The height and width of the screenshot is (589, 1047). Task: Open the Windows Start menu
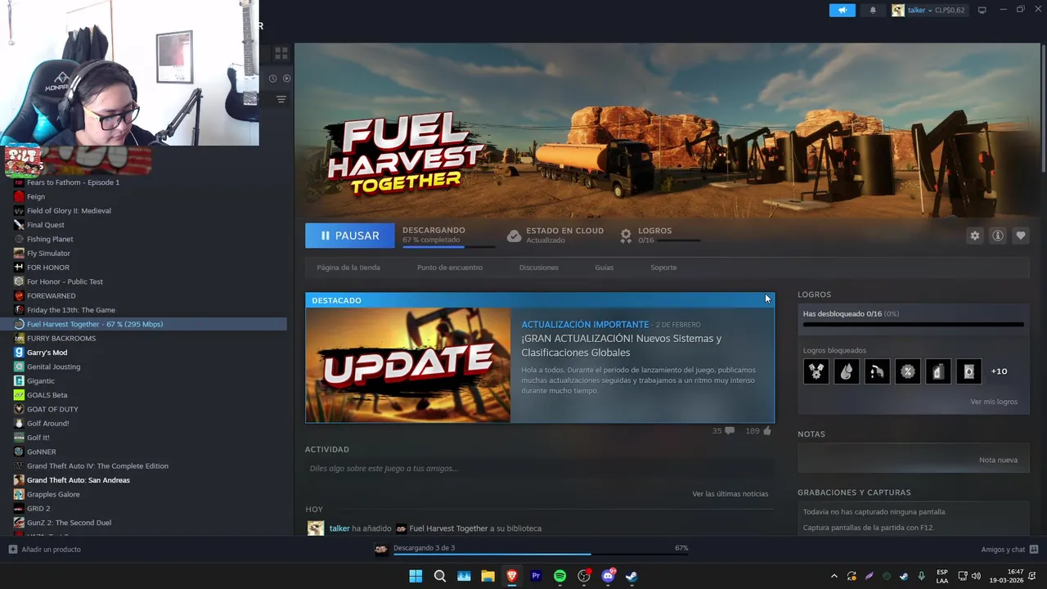tap(416, 576)
